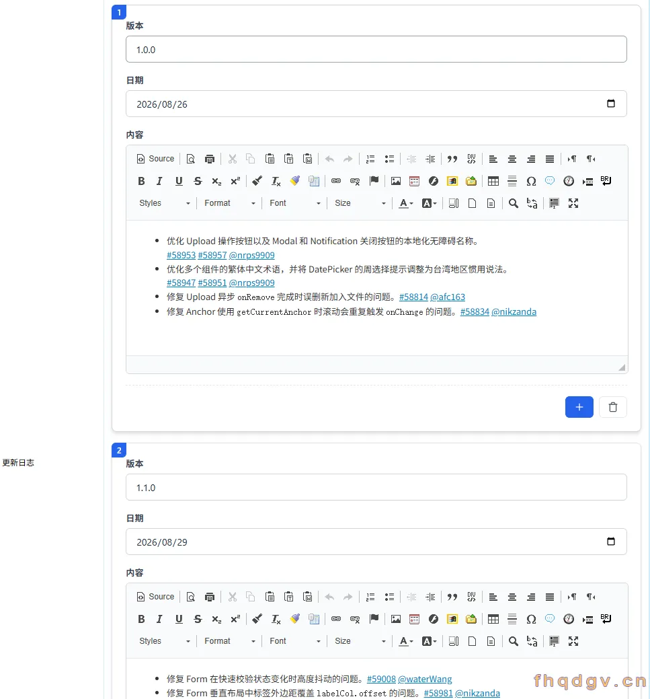The width and height of the screenshot is (650, 699).
Task: Toggle Italic in second editor toolbar
Action: tap(159, 619)
